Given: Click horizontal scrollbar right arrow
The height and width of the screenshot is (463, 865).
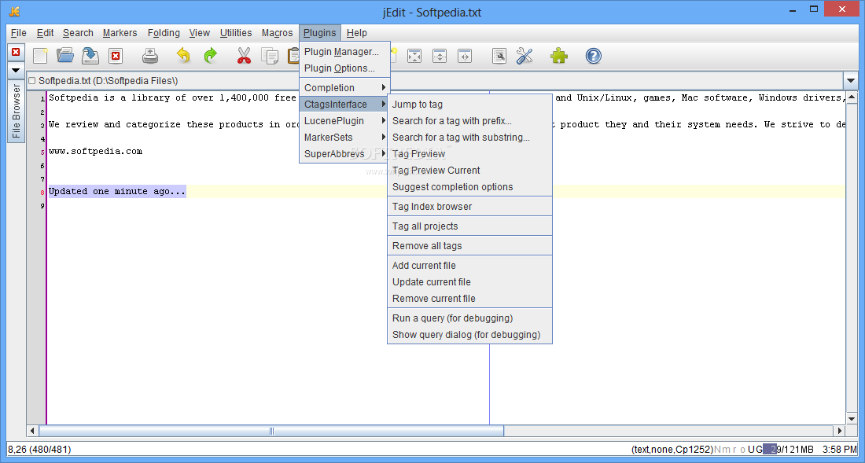Looking at the screenshot, I should pos(840,431).
